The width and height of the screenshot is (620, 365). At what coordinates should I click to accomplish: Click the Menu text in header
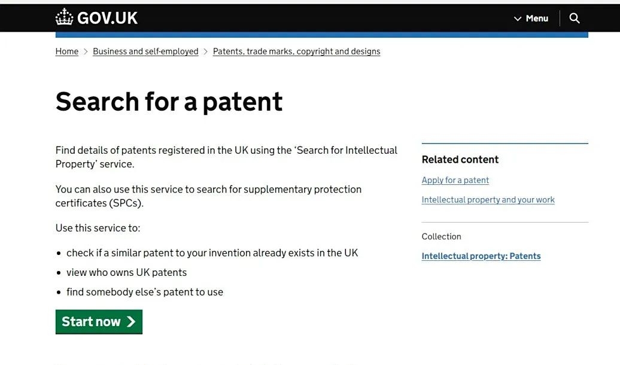tap(537, 18)
